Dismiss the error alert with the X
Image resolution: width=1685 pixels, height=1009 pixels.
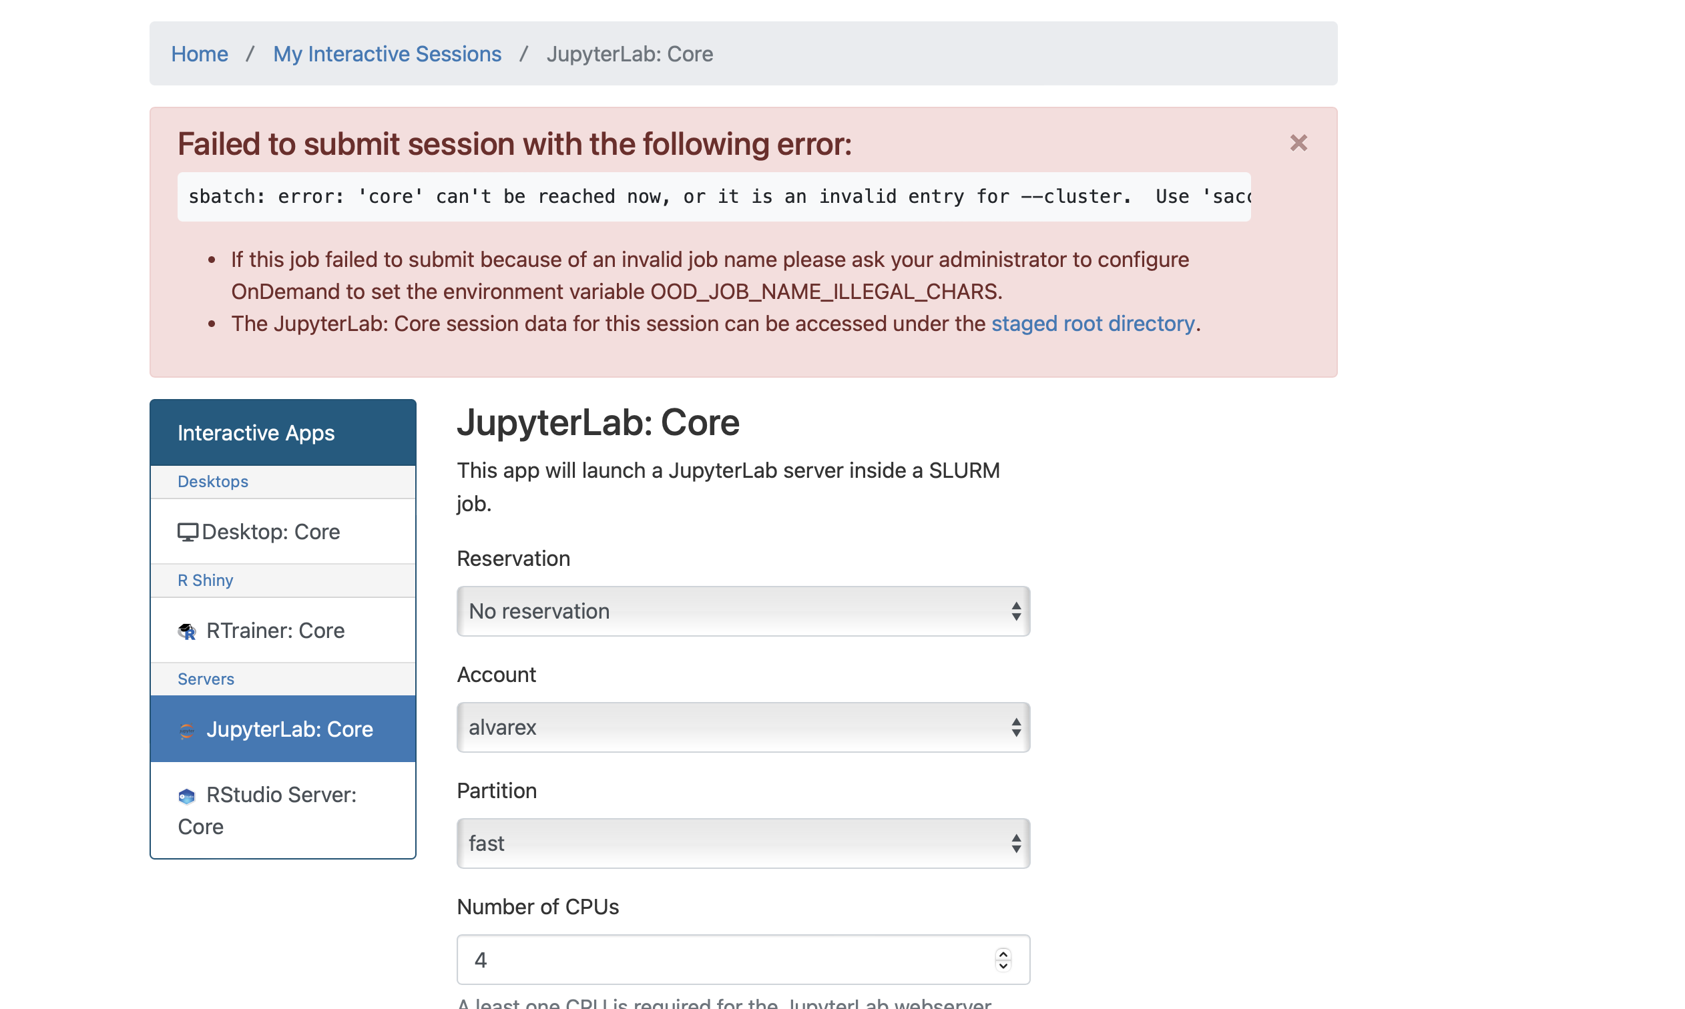[x=1298, y=143]
